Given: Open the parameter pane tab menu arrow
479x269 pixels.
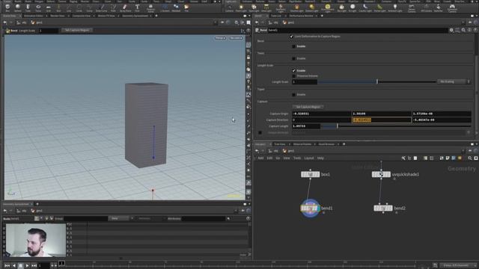Looking at the screenshot, I should pyautogui.click(x=477, y=16).
